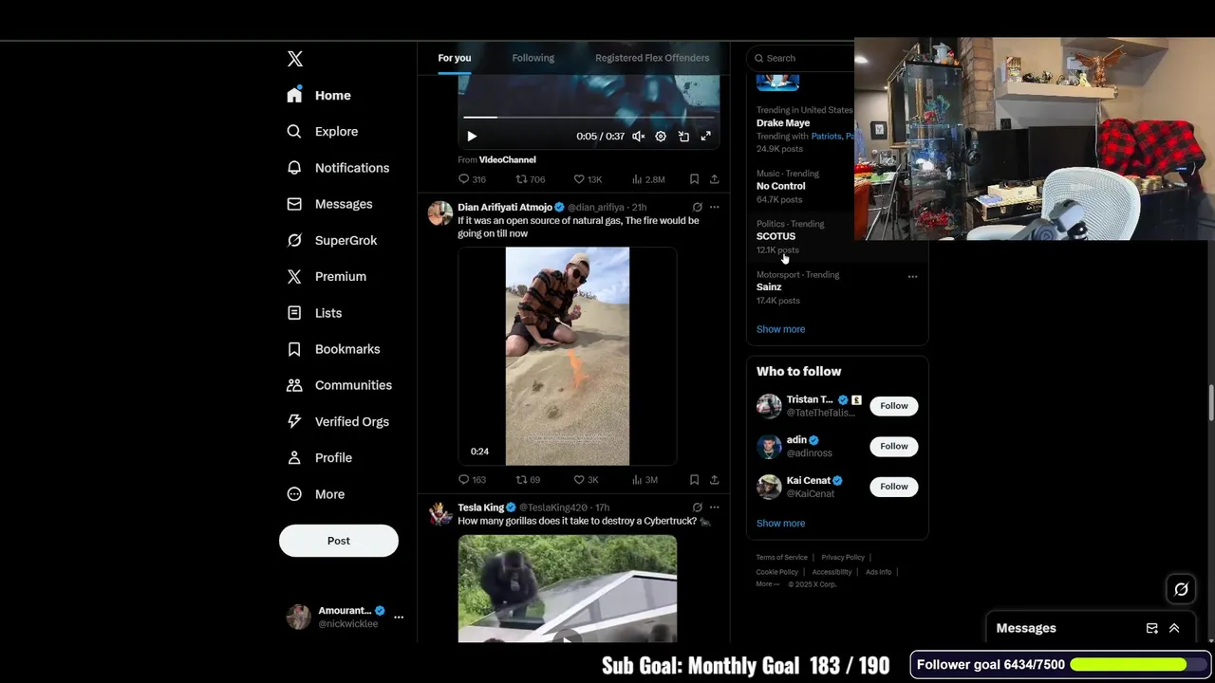Viewport: 1215px width, 683px height.
Task: Bookmark the post with 2.8M views
Action: (694, 179)
